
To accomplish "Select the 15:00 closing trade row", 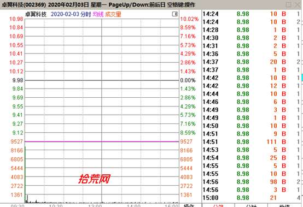I will pyautogui.click(x=252, y=198).
